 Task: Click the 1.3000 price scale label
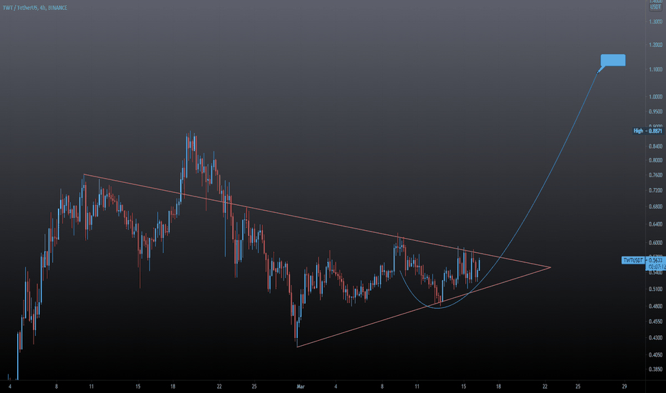pos(655,21)
